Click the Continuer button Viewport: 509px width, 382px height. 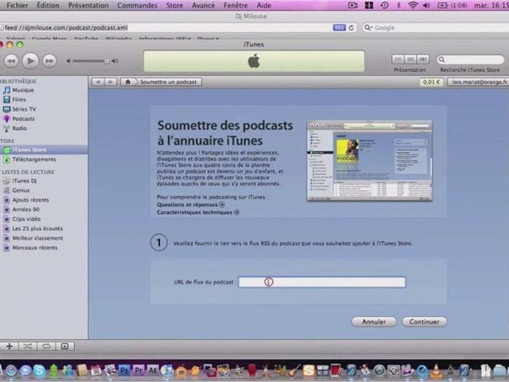point(424,322)
